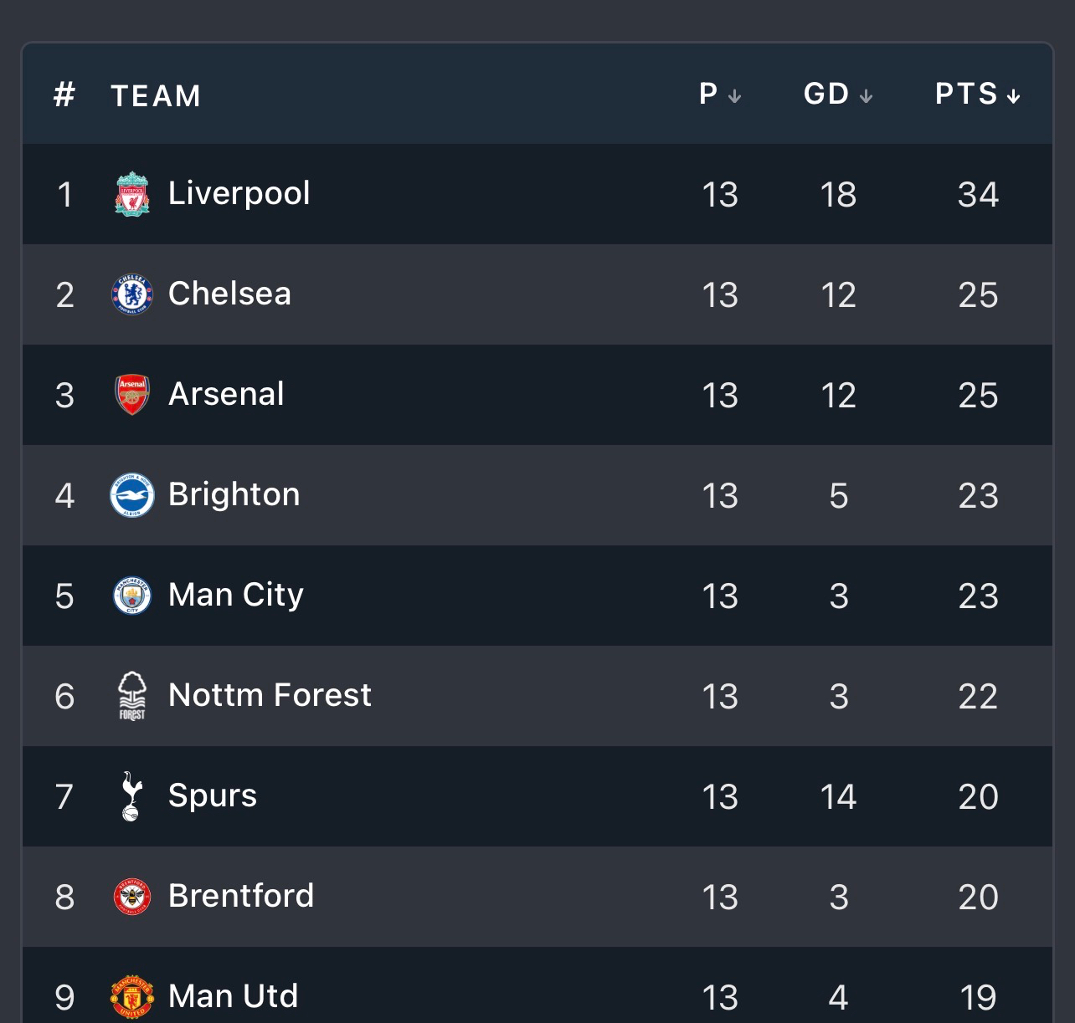
Task: Click the Brentford bee crest
Action: pos(132,897)
